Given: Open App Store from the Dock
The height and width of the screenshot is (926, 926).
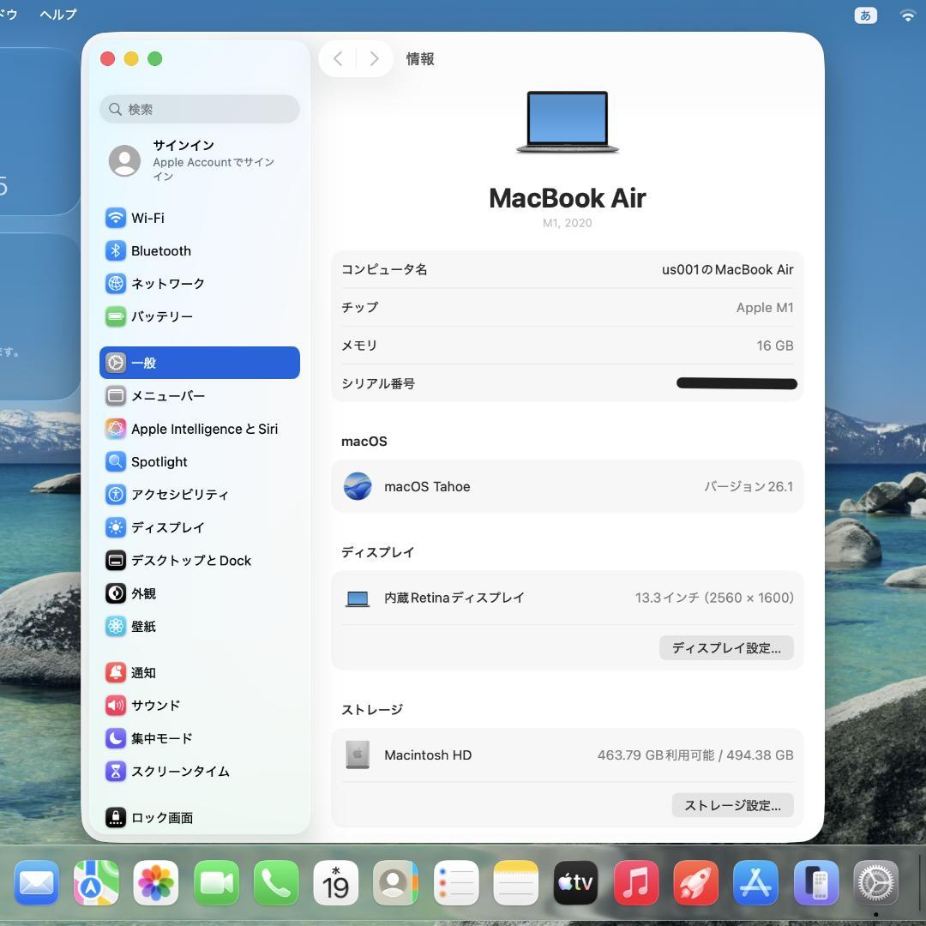Looking at the screenshot, I should (756, 881).
